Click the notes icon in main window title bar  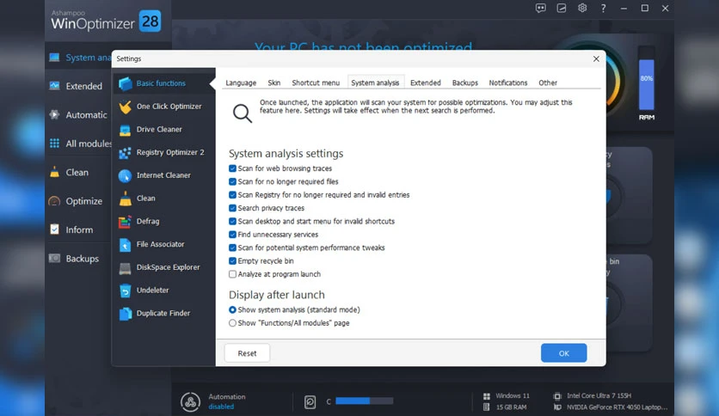pos(562,9)
